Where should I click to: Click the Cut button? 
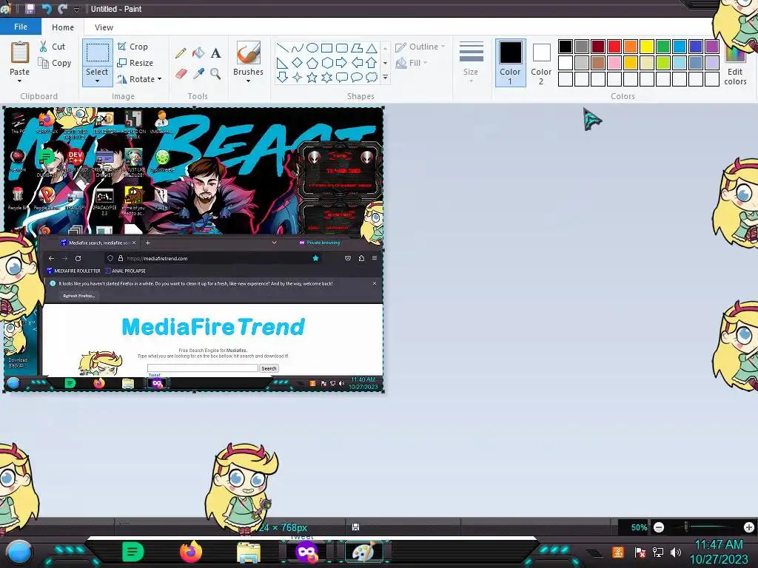pos(53,47)
